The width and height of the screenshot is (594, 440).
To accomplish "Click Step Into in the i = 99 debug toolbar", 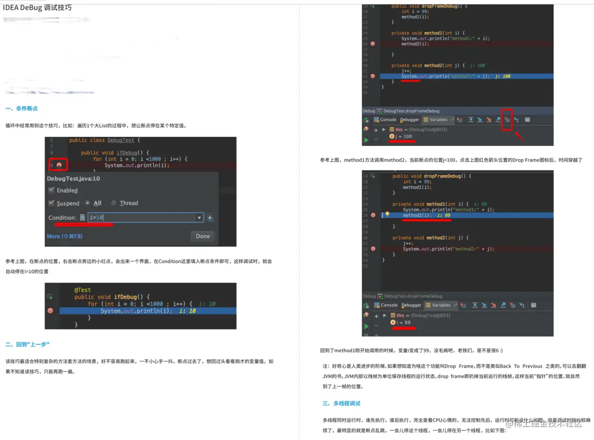I will click(484, 305).
